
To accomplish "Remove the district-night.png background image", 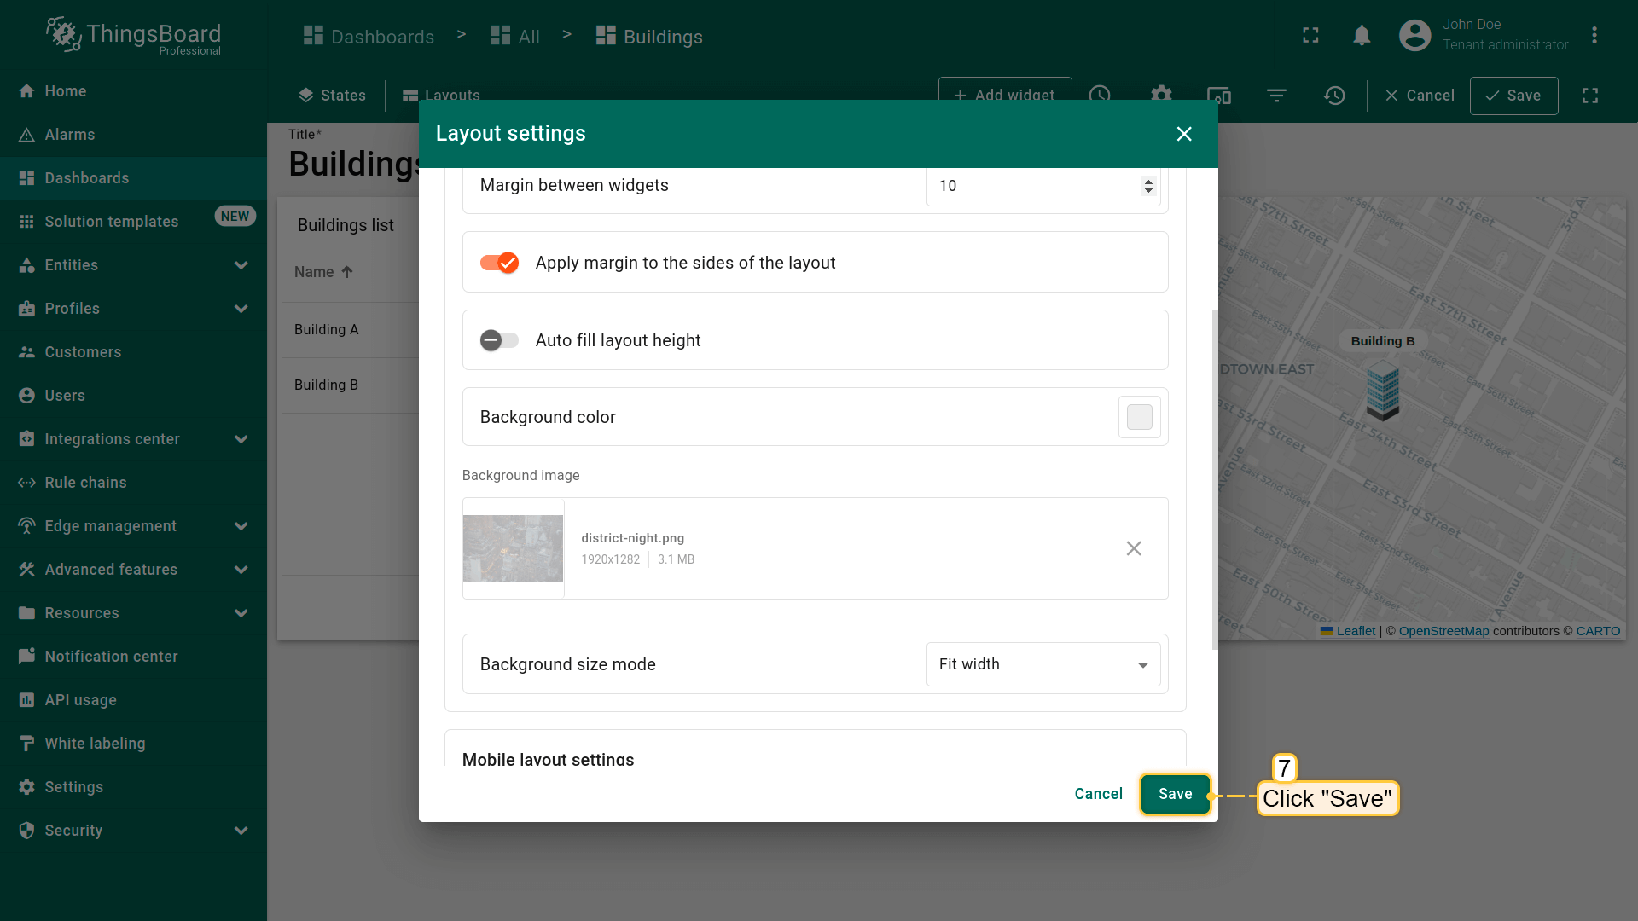I will tap(1134, 548).
